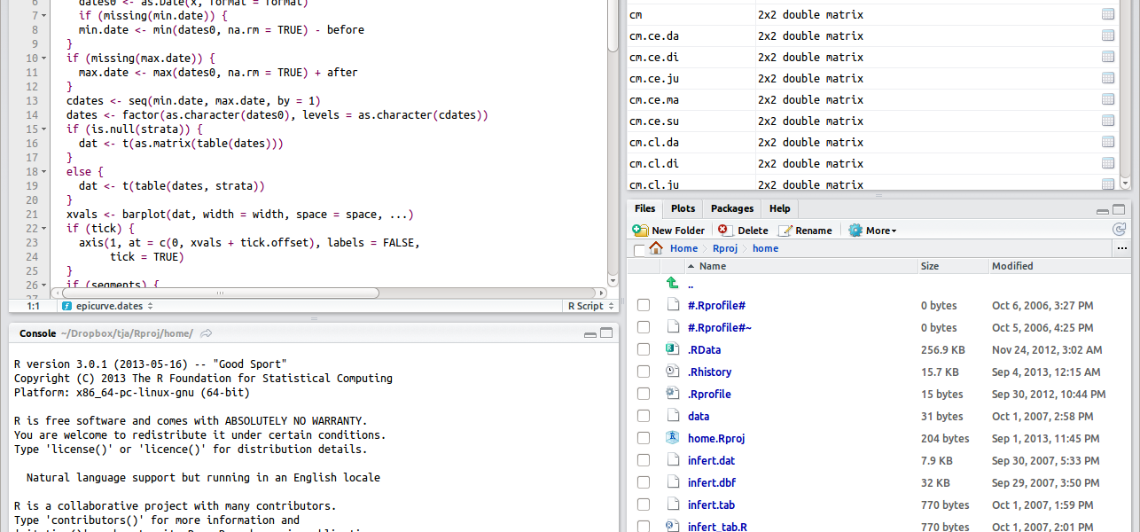Screen dimensions: 1140x532
Task: Tick the checkbox for infert.dat
Action: 644,461
